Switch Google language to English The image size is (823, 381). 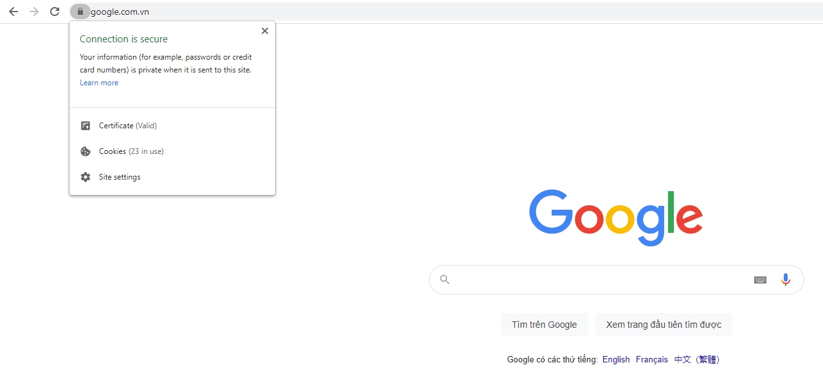click(x=616, y=360)
